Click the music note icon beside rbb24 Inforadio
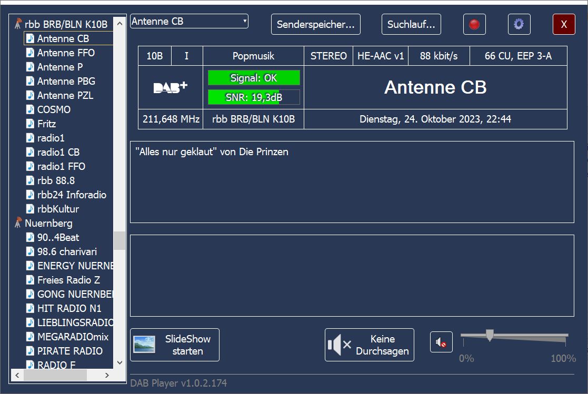 point(30,195)
